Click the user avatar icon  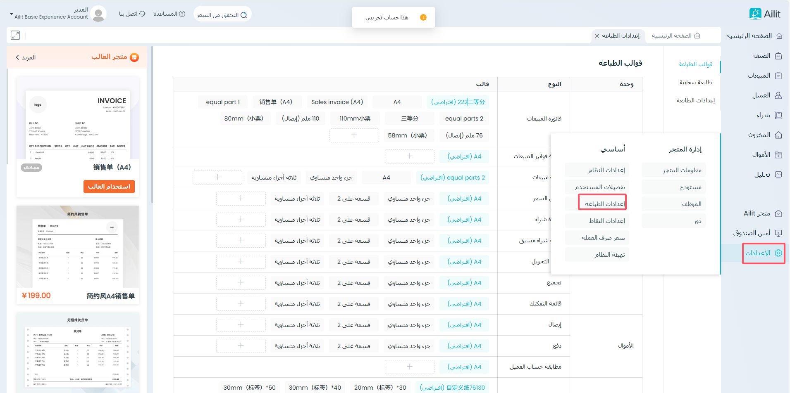click(98, 14)
